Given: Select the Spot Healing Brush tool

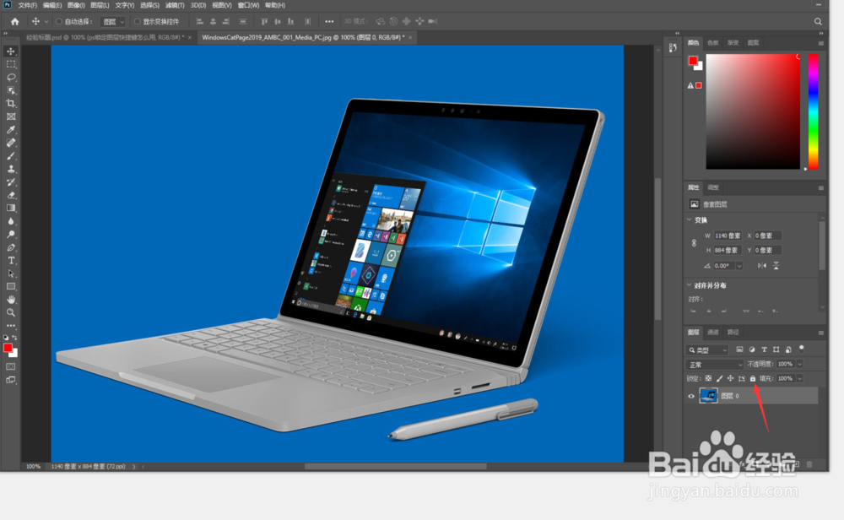Looking at the screenshot, I should tap(11, 143).
